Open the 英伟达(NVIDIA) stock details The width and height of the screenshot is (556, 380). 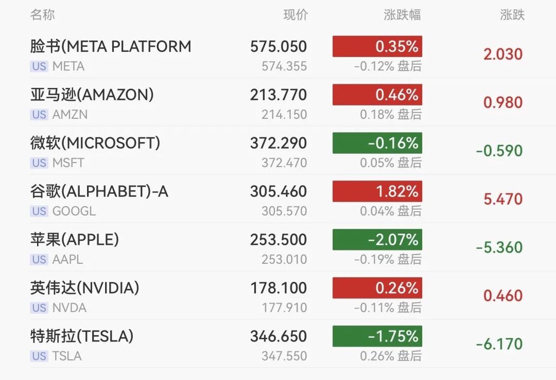tap(85, 288)
